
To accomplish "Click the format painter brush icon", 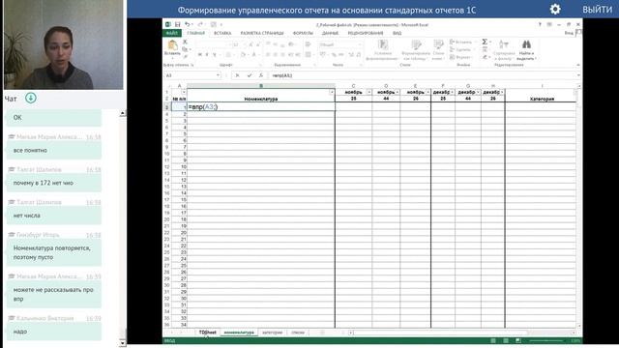I will (185, 57).
